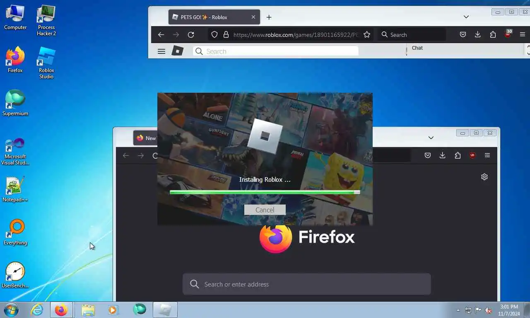Open a new tab in Roblox window

(x=269, y=17)
